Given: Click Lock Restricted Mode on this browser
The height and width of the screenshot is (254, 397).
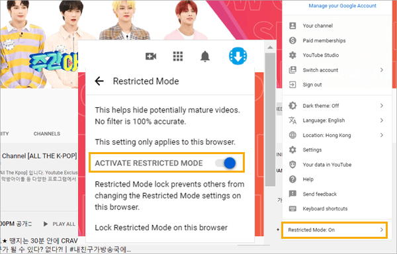Looking at the screenshot, I should click(x=161, y=228).
